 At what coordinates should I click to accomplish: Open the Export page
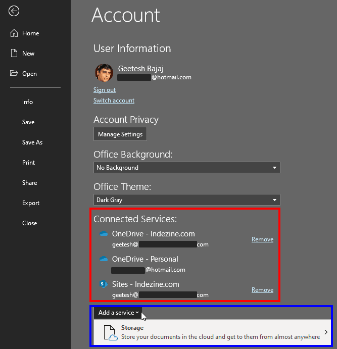click(31, 203)
